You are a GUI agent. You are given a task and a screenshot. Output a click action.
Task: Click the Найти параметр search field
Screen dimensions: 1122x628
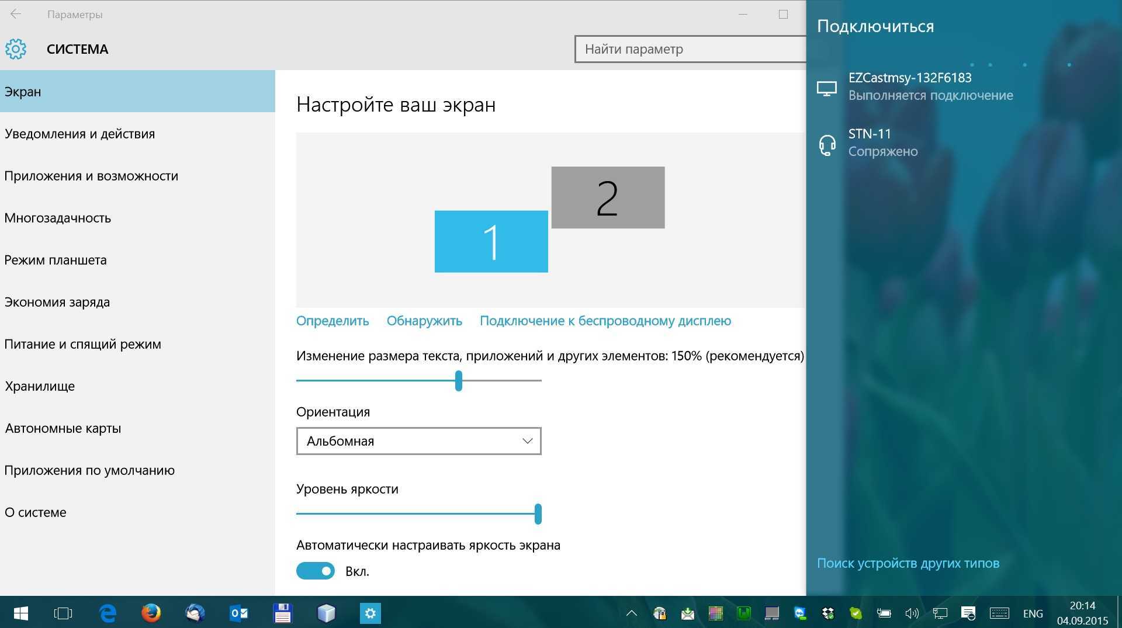click(x=690, y=49)
